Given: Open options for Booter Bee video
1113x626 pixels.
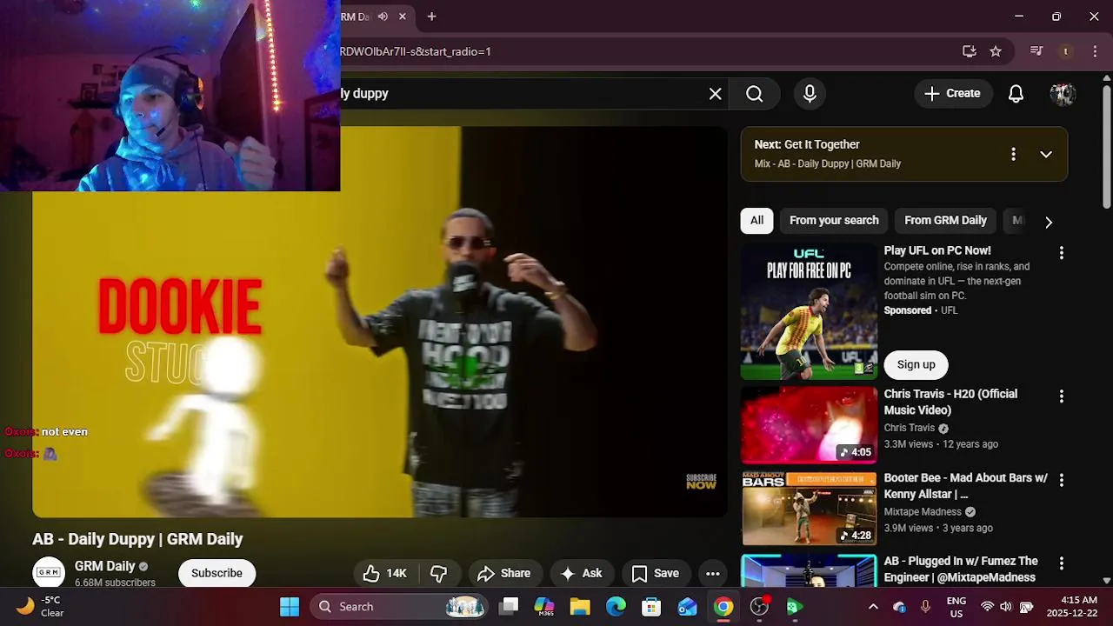Looking at the screenshot, I should pyautogui.click(x=1061, y=480).
